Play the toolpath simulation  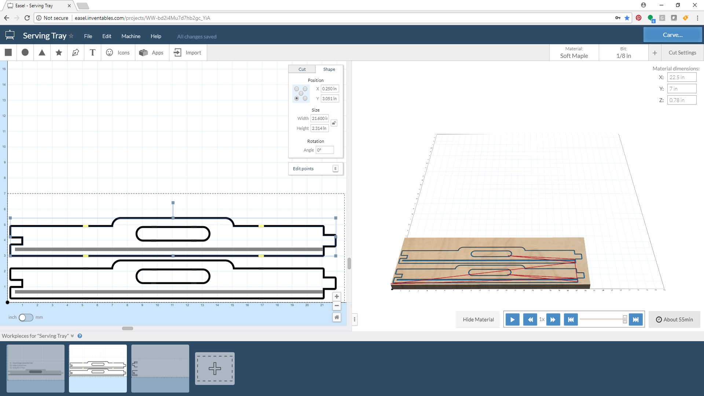512,319
